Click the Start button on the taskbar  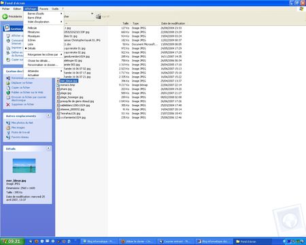[x=12, y=242]
